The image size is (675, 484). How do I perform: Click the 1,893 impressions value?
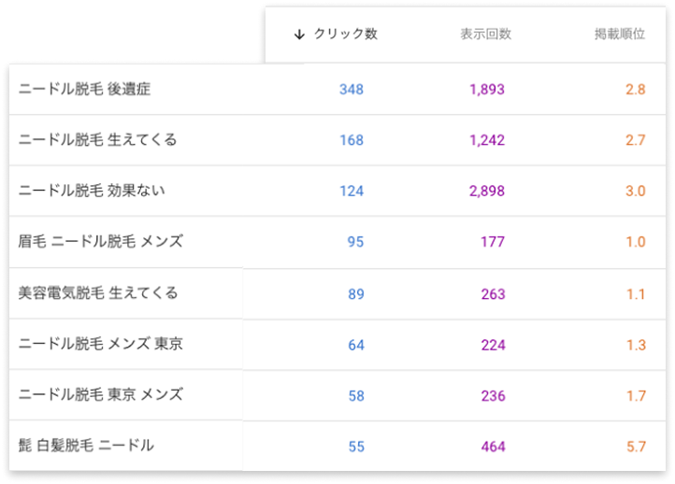click(x=487, y=90)
